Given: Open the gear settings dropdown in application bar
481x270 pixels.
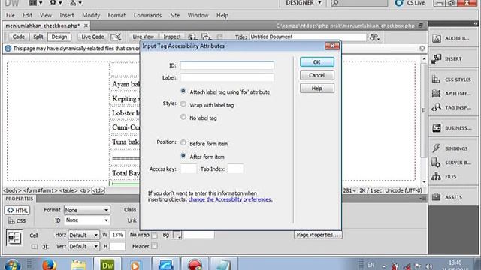Looking at the screenshot, I should pyautogui.click(x=56, y=3).
